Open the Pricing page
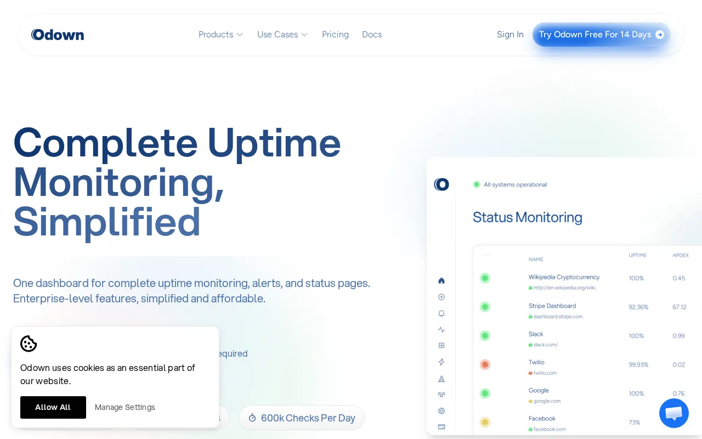 (335, 35)
